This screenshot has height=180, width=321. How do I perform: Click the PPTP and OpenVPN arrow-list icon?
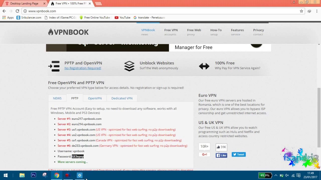(54, 66)
